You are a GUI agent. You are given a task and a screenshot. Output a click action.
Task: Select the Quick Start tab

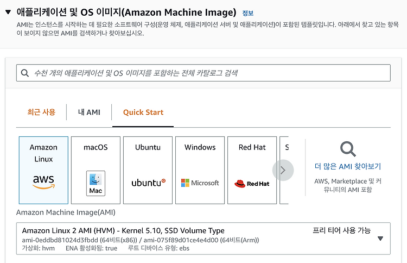pos(143,112)
